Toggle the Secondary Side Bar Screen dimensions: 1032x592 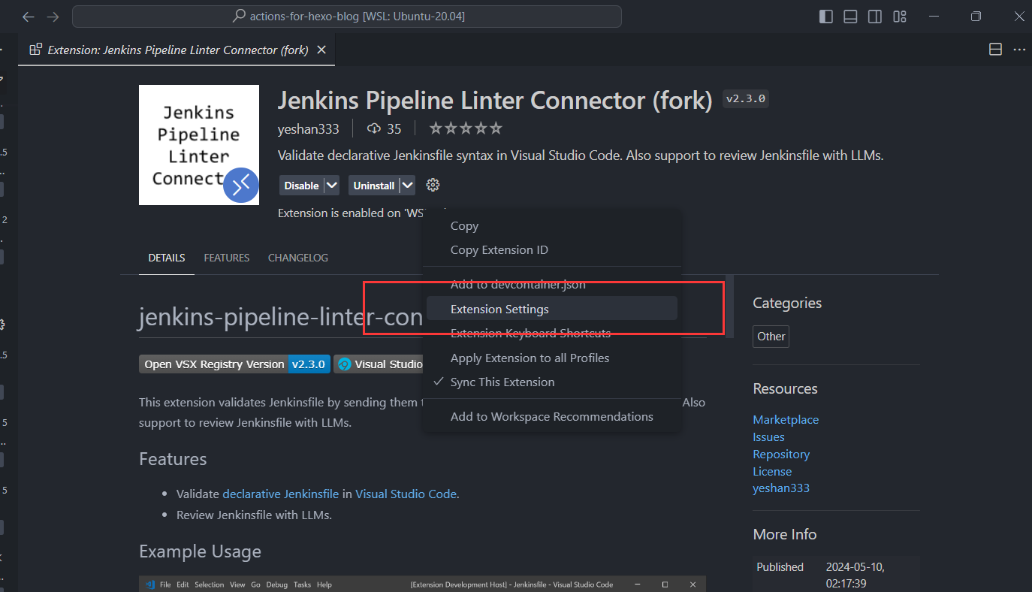pos(875,16)
